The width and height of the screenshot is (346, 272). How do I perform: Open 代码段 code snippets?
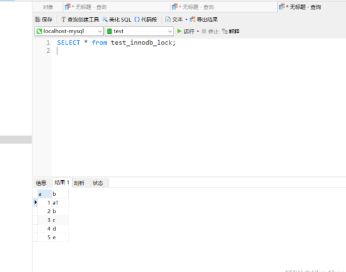coord(146,20)
